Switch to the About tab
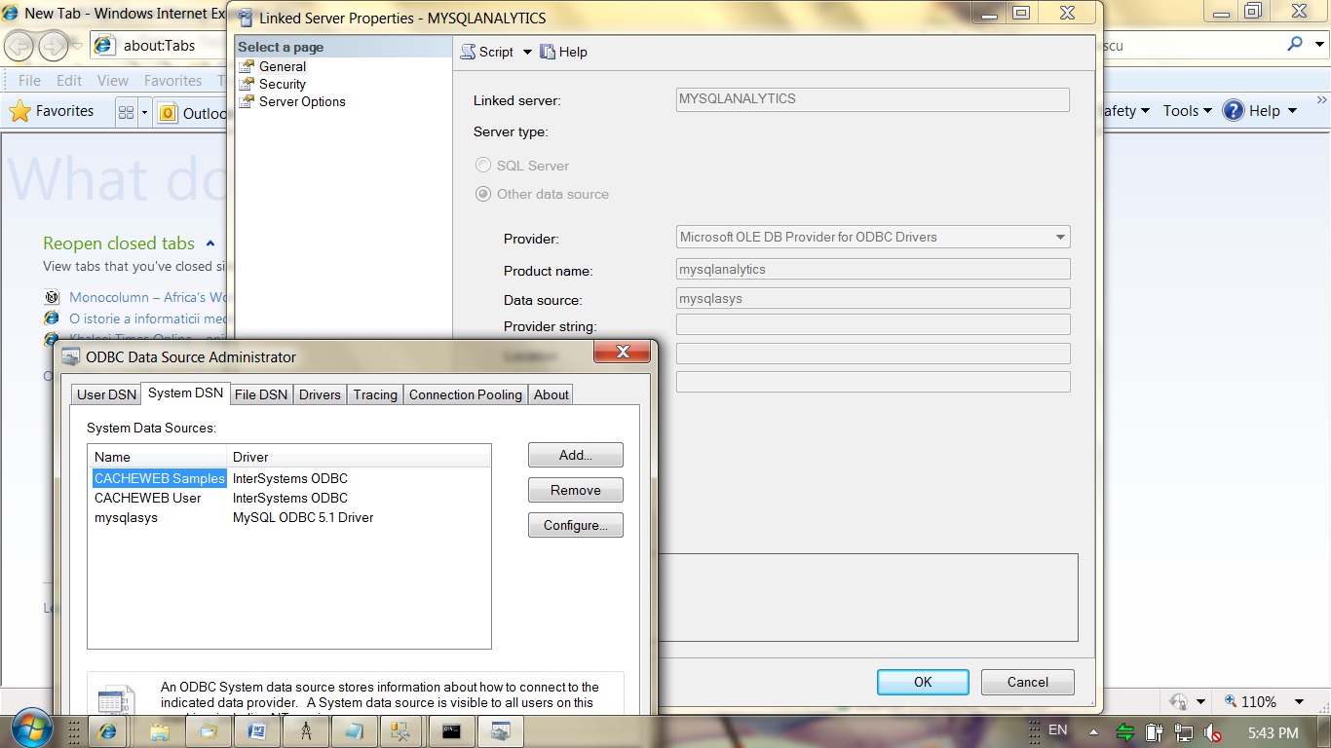This screenshot has width=1331, height=748. click(x=551, y=394)
